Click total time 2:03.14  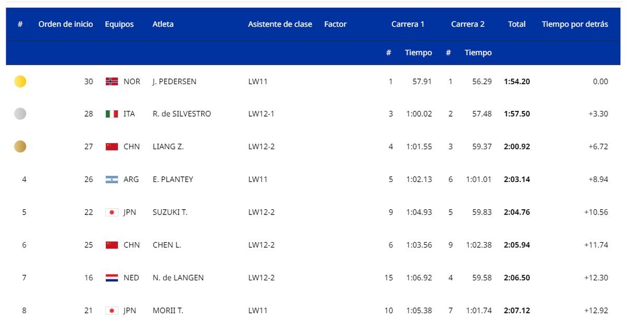pyautogui.click(x=517, y=179)
